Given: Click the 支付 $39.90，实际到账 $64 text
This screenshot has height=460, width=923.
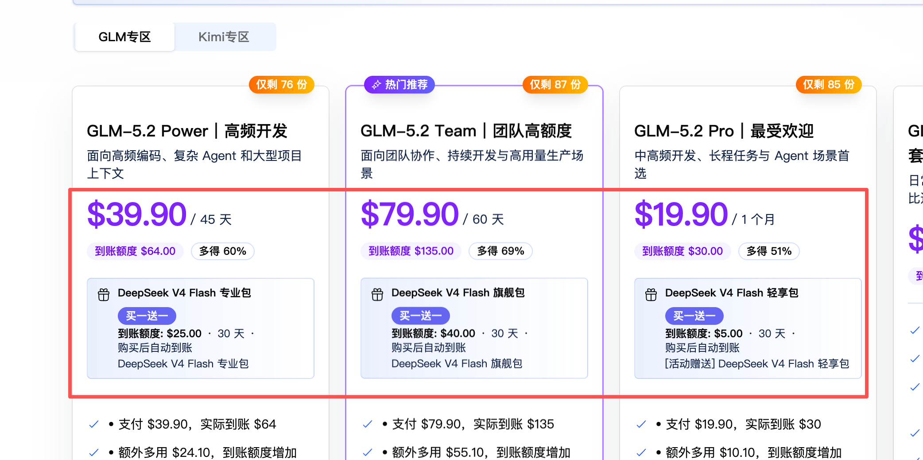Looking at the screenshot, I should (197, 425).
